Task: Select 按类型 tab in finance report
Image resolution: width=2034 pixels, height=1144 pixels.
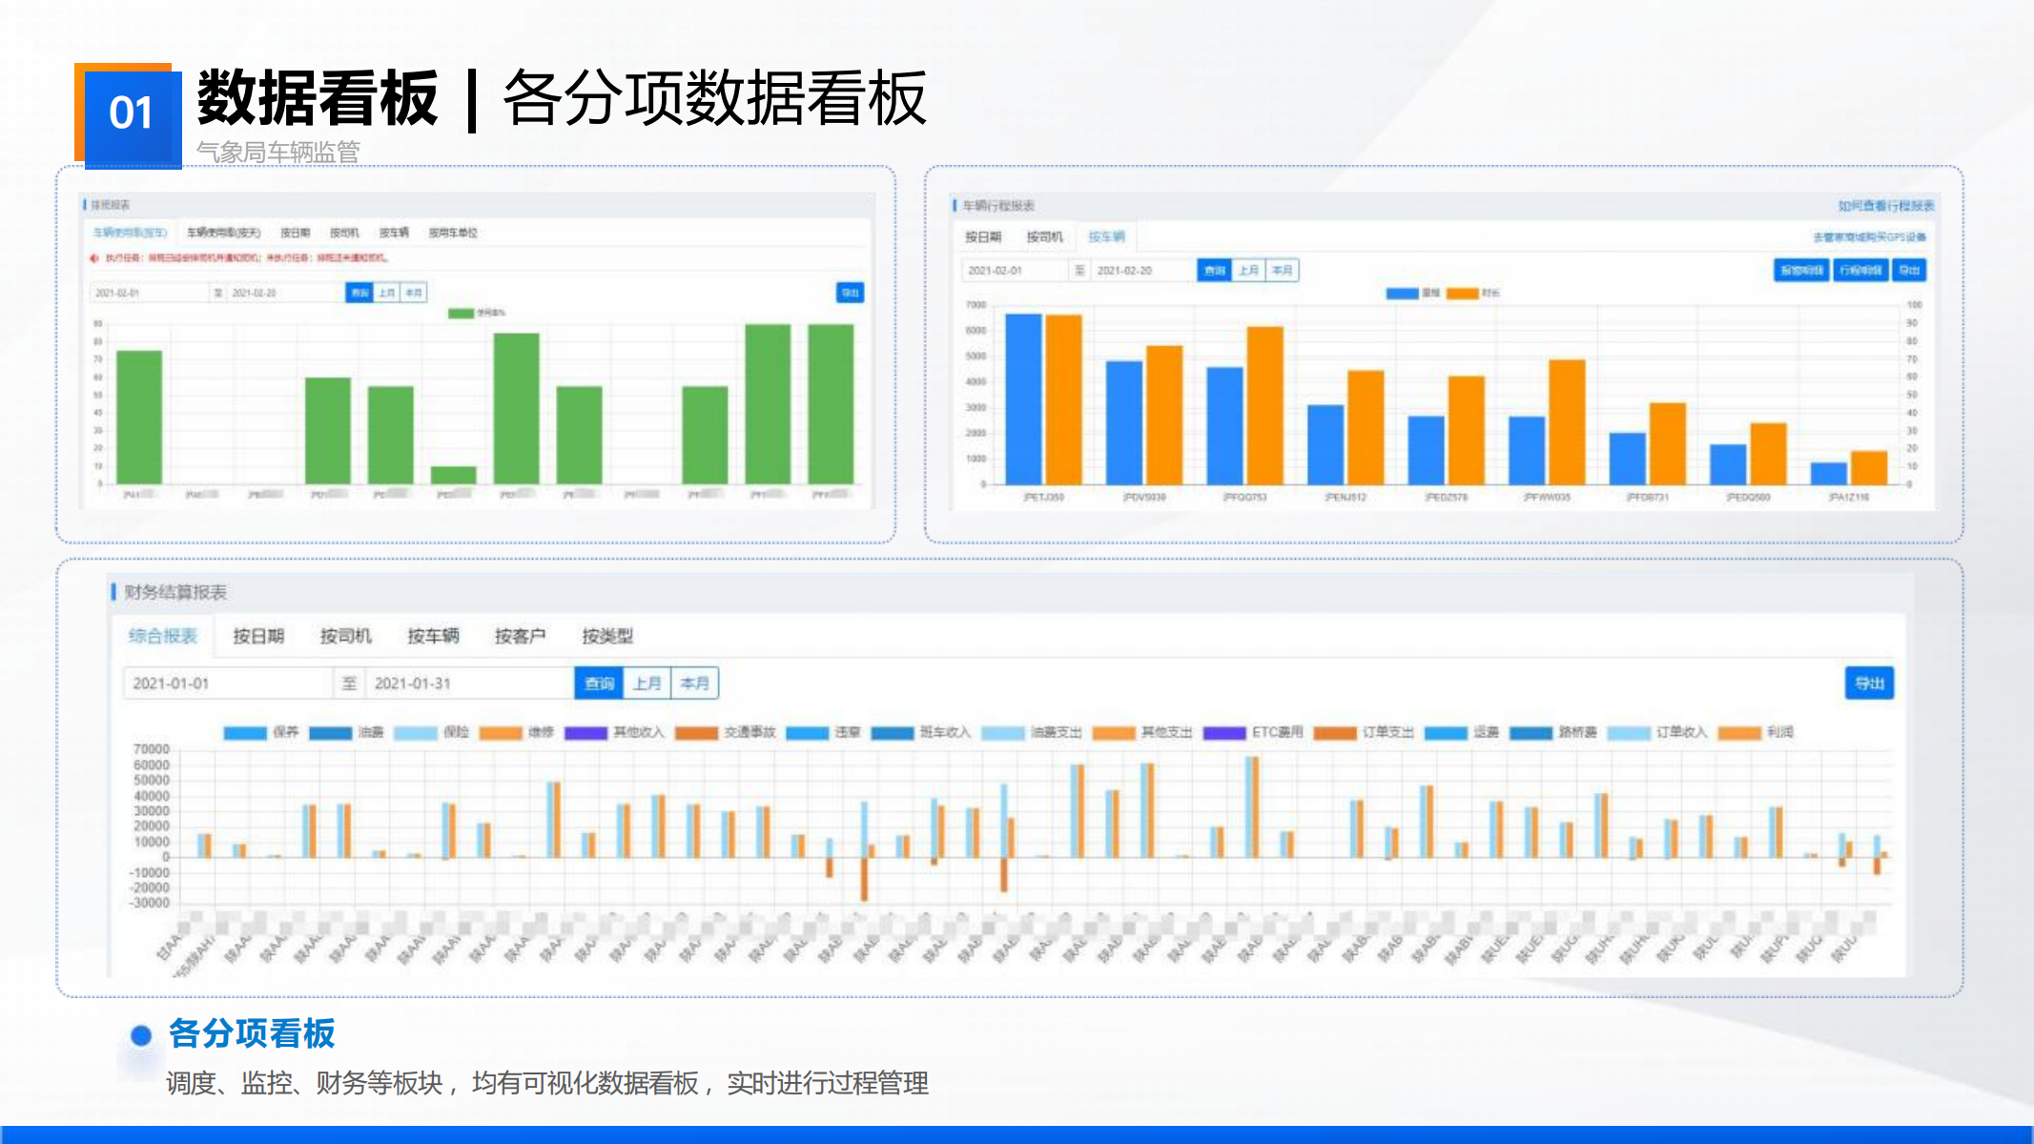Action: click(x=607, y=636)
